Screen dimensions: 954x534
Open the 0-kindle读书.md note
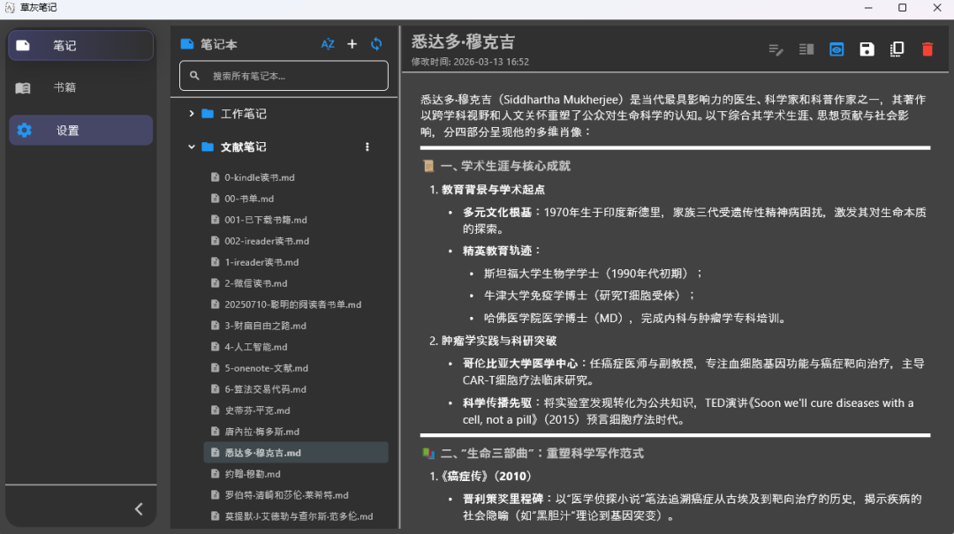259,177
